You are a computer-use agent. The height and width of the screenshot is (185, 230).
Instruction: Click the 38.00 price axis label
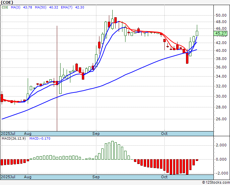pos(221,59)
